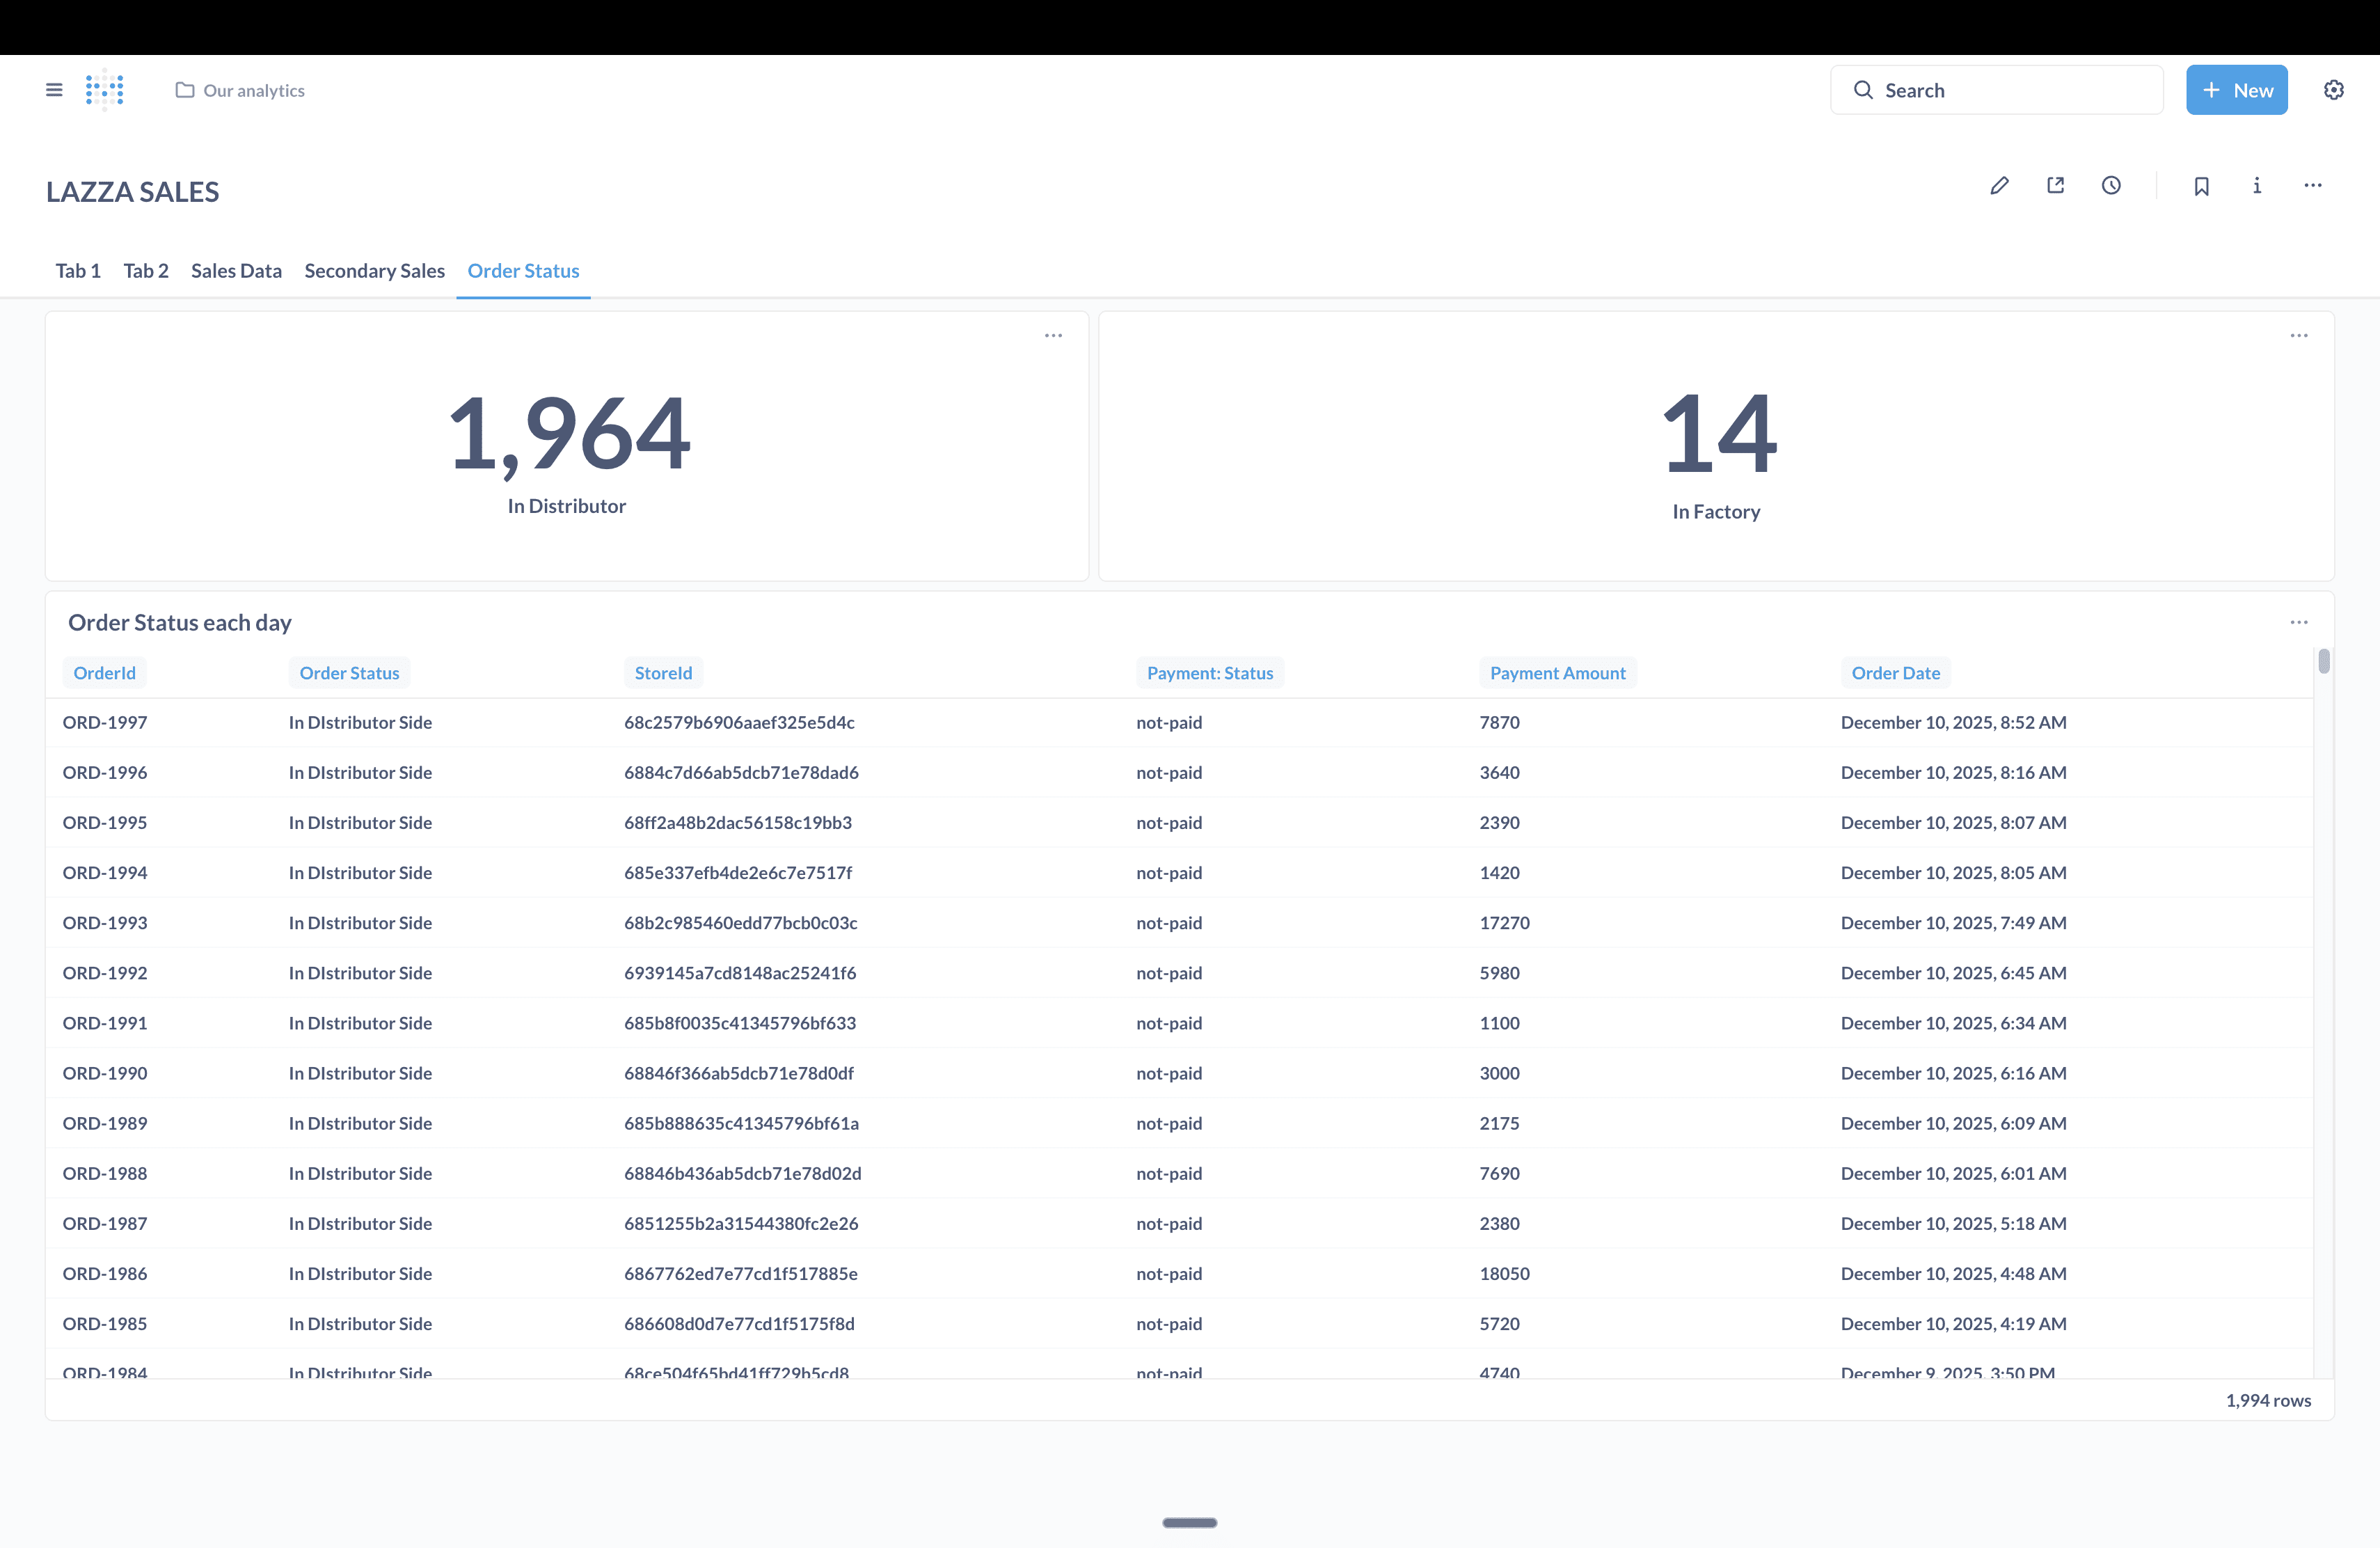Click the Metabase logo home icon

coord(104,90)
